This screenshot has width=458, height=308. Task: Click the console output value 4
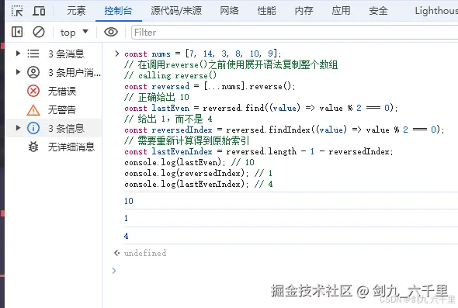[126, 236]
